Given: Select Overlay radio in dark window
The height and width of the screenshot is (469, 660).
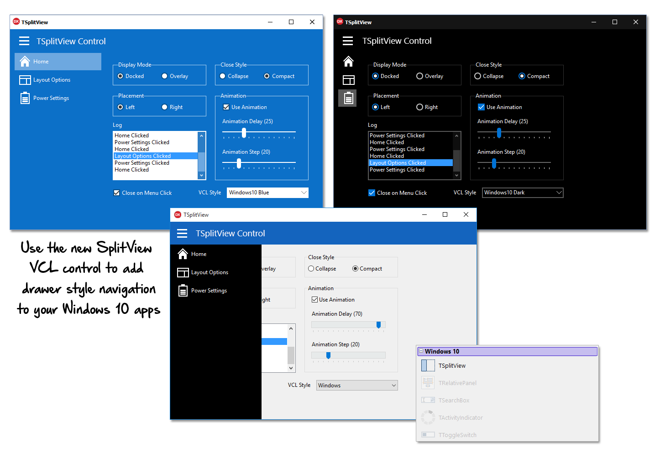Looking at the screenshot, I should (420, 76).
